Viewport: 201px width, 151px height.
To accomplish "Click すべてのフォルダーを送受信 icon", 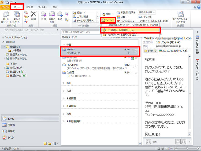I will click(x=180, y=17).
